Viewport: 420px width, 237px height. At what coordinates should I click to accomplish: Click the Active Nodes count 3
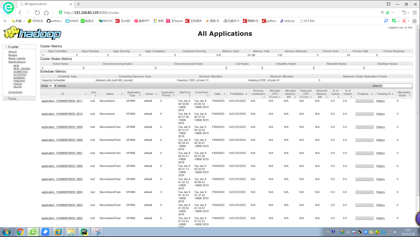point(42,68)
